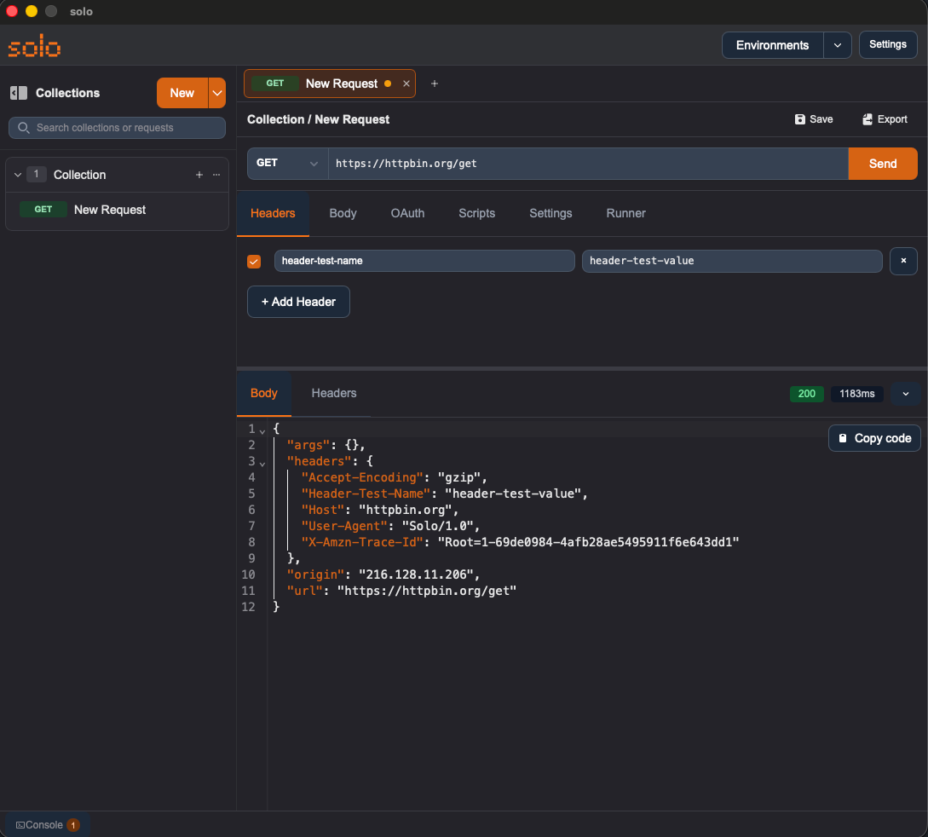Collapse the headers object on line 3
928x837 pixels.
click(x=262, y=462)
